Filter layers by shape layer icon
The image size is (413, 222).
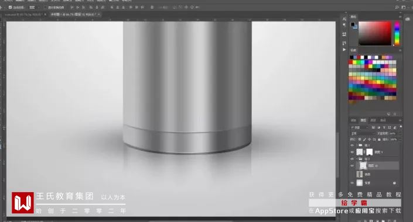(x=390, y=127)
